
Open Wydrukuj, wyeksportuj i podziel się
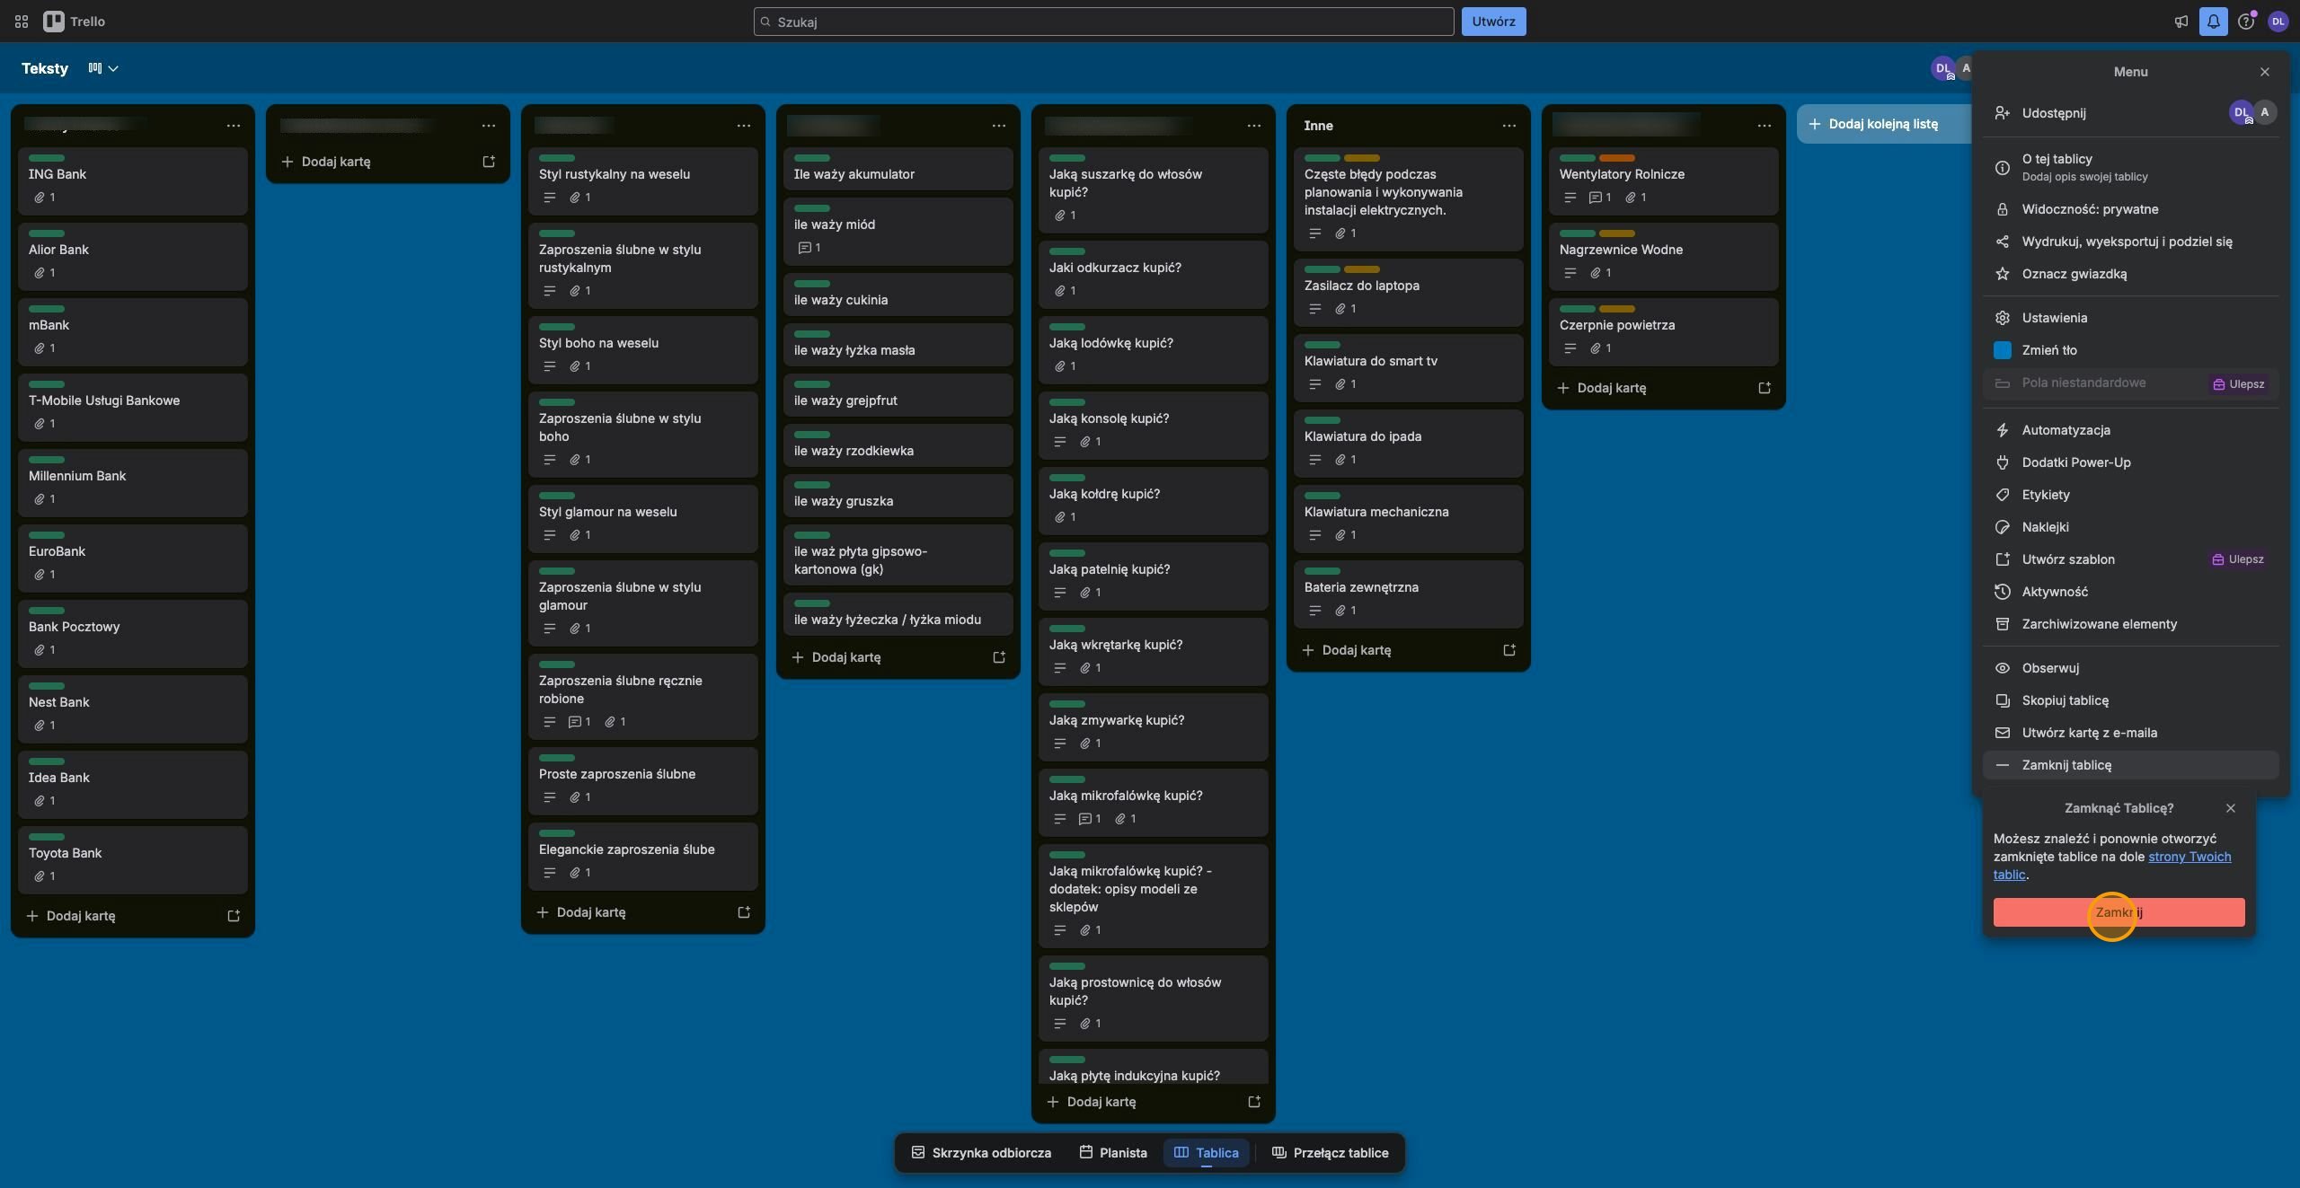click(2130, 242)
